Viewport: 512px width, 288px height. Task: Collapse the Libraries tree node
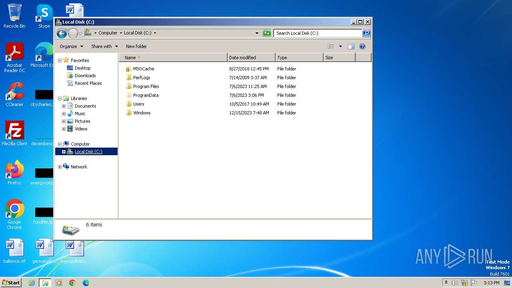point(60,98)
